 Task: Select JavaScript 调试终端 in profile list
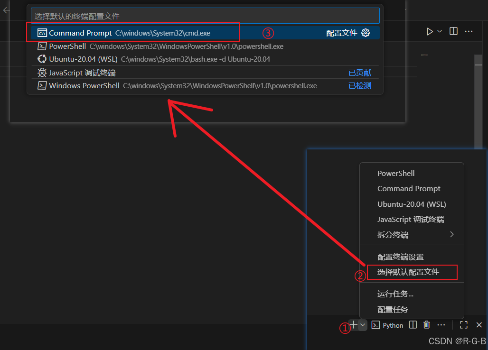coord(205,73)
